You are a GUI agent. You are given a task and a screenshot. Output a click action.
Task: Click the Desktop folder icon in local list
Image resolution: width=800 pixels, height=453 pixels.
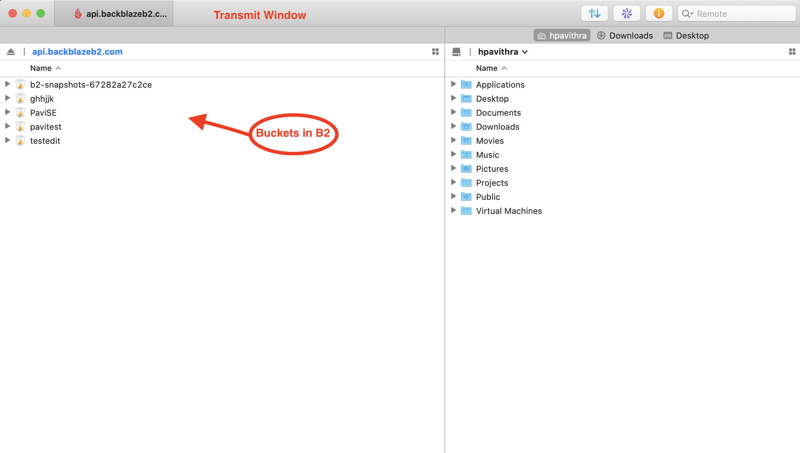click(466, 98)
